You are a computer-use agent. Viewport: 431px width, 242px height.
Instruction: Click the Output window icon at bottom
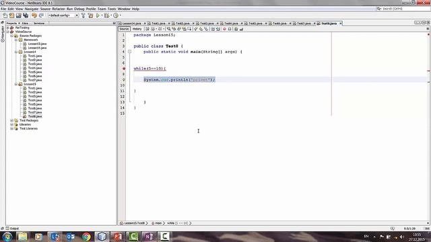7,229
